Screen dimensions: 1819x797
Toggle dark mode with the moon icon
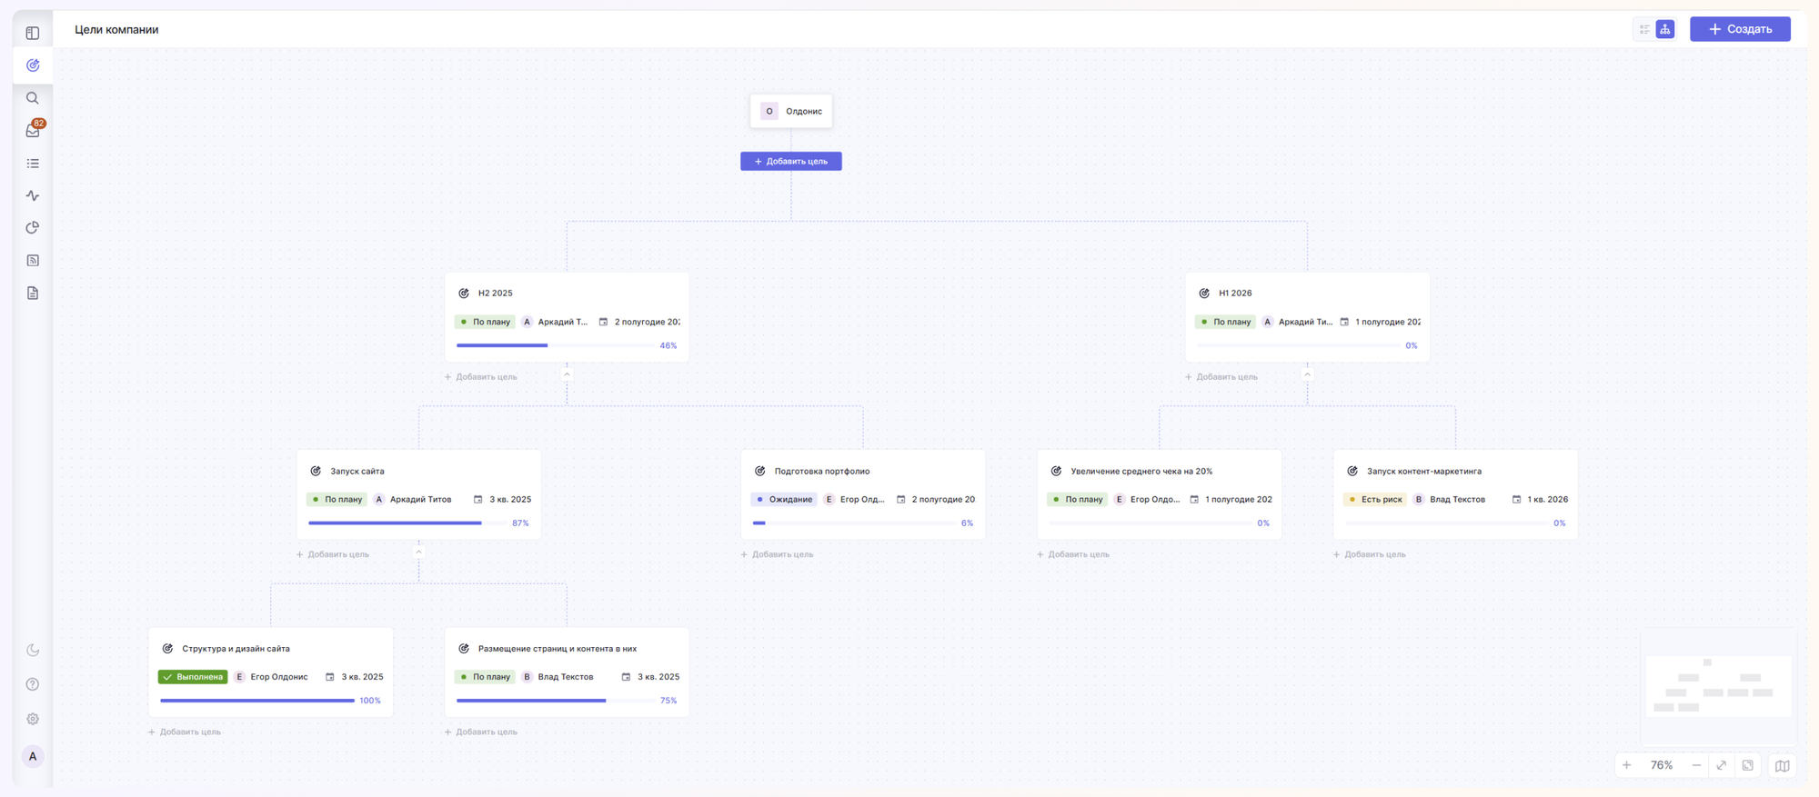(x=33, y=650)
